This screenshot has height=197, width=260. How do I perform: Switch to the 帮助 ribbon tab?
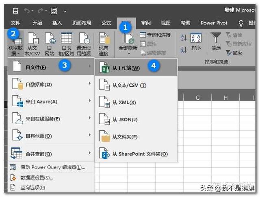[186, 23]
